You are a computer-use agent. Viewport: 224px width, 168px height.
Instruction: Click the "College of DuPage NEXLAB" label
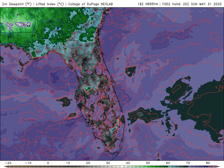click(x=90, y=4)
